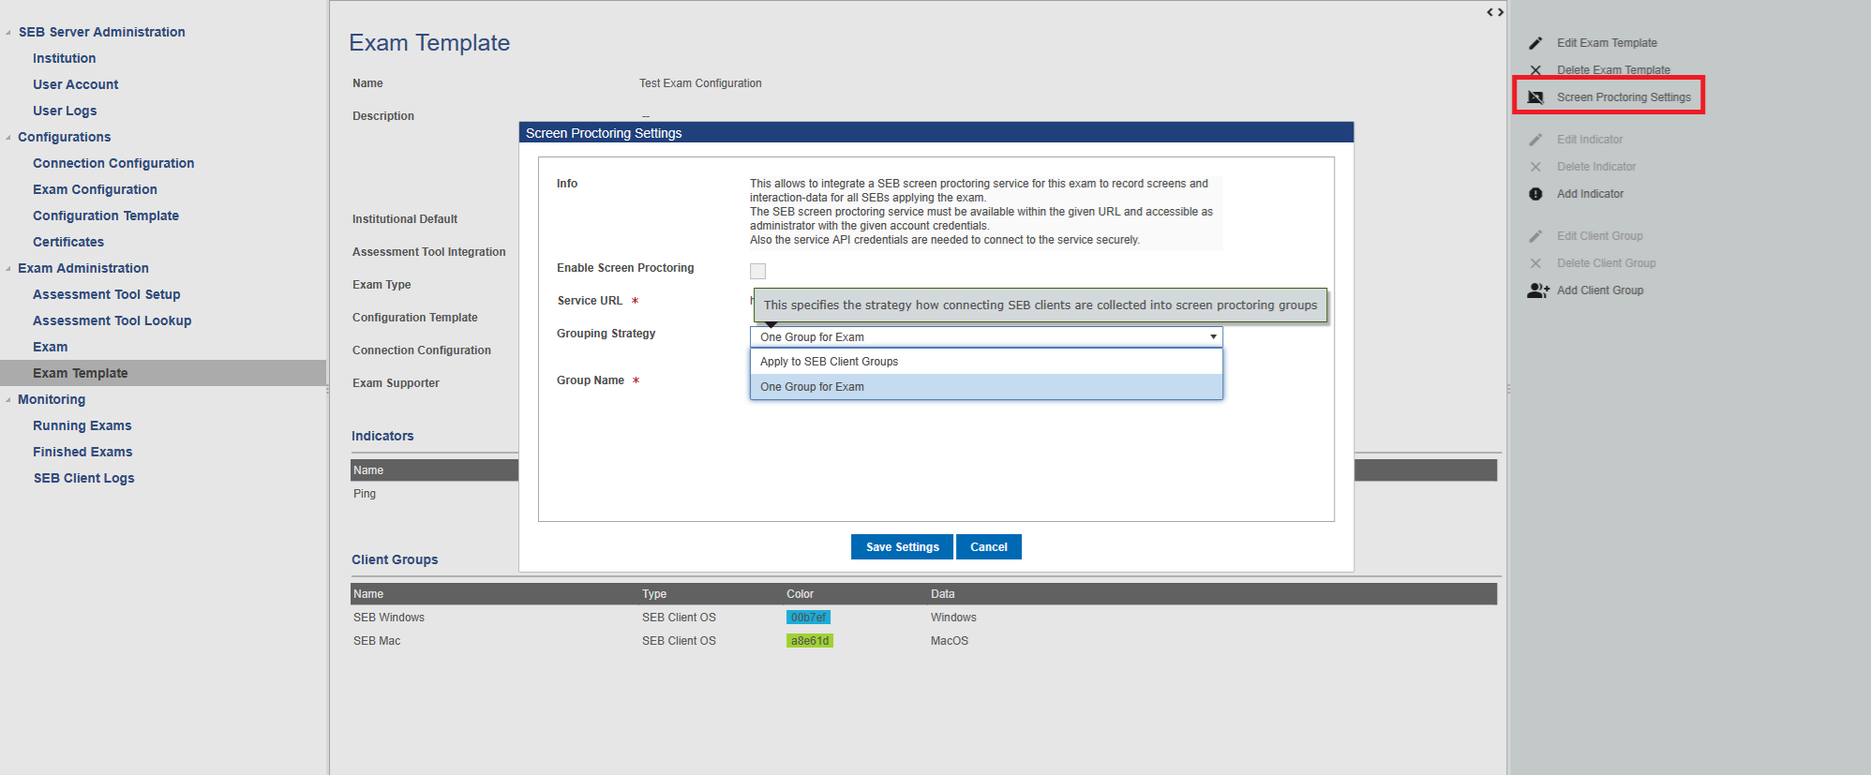Click the Add Indicator action label
Screen dimensions: 1871x775
pyautogui.click(x=1591, y=194)
